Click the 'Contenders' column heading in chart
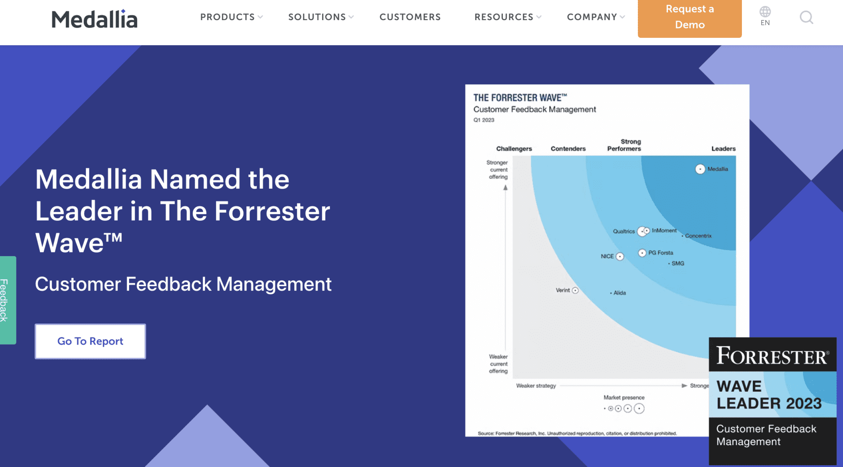This screenshot has width=843, height=467. [568, 149]
